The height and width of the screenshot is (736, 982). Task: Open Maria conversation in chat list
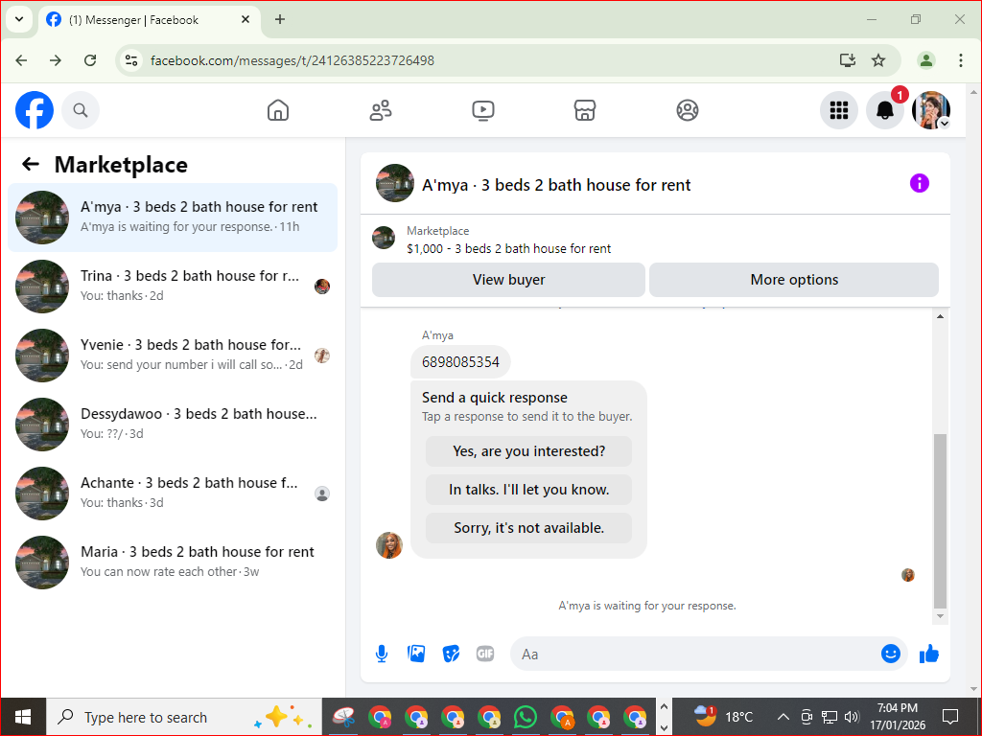[x=173, y=562]
